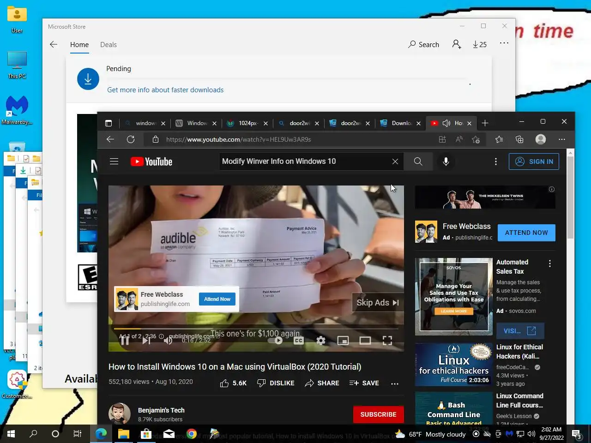Viewport: 591px width, 443px height.
Task: Like the video with thumbs up
Action: (x=233, y=383)
